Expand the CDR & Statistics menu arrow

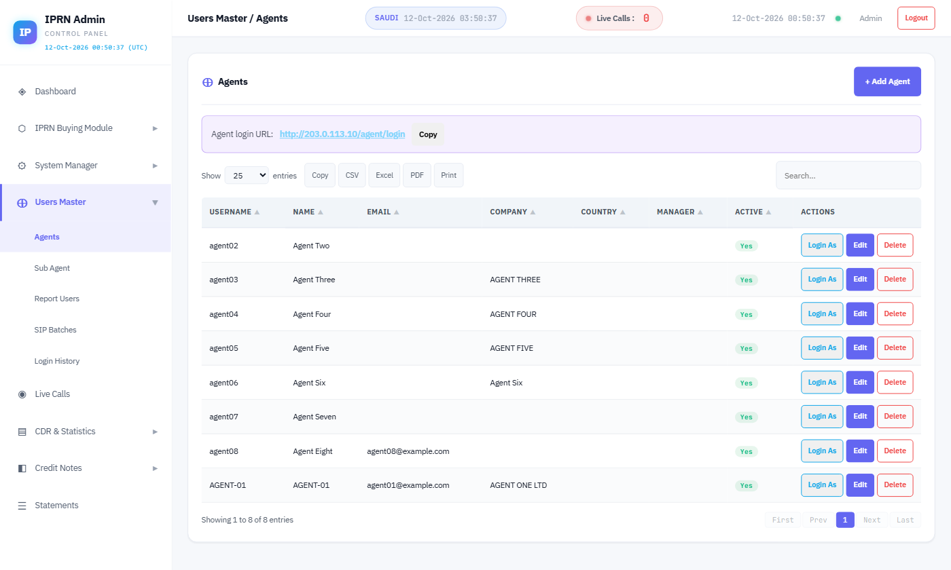click(x=155, y=432)
